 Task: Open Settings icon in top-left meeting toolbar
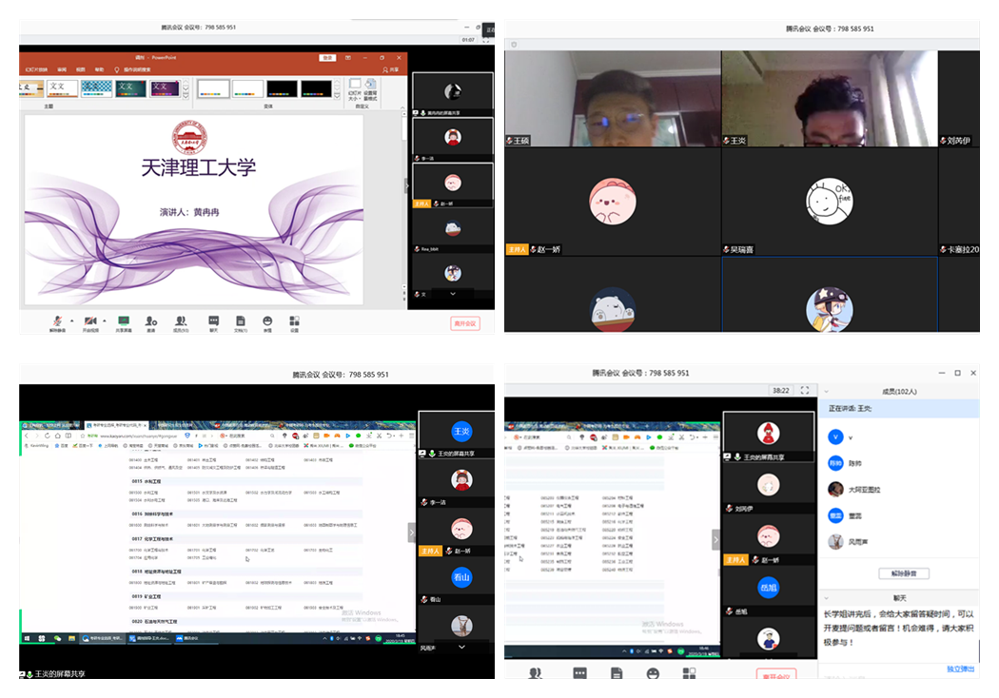tap(294, 320)
